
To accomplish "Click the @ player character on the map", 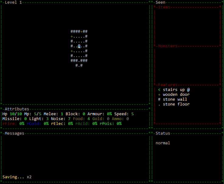I will click(79, 46).
